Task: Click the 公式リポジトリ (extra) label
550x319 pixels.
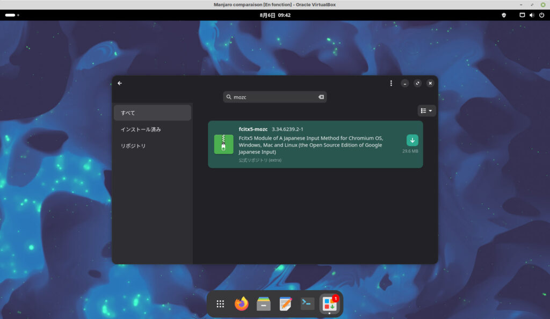Action: (260, 160)
